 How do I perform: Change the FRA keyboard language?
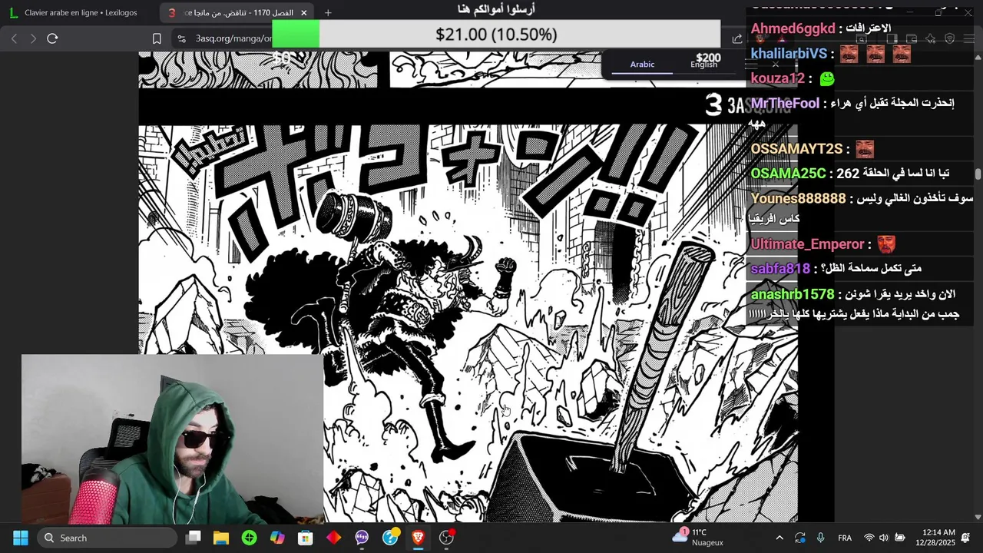pyautogui.click(x=845, y=538)
